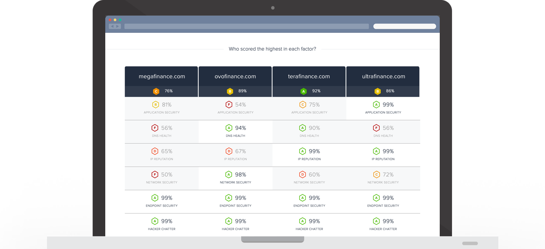
Task: Open the megafinance.com header card
Action: (161, 76)
